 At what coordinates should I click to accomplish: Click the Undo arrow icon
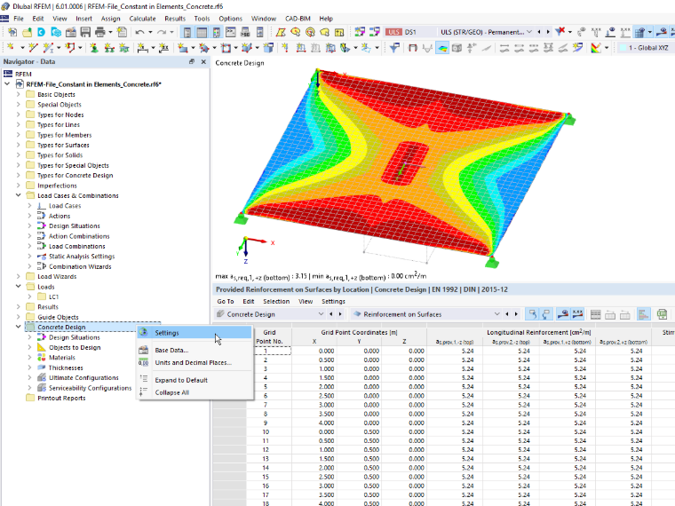(x=139, y=32)
